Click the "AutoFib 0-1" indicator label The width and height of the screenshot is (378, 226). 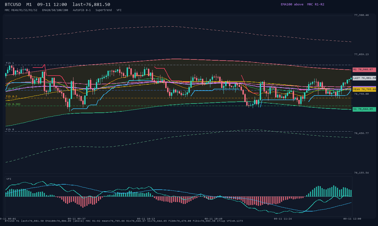[82, 10]
